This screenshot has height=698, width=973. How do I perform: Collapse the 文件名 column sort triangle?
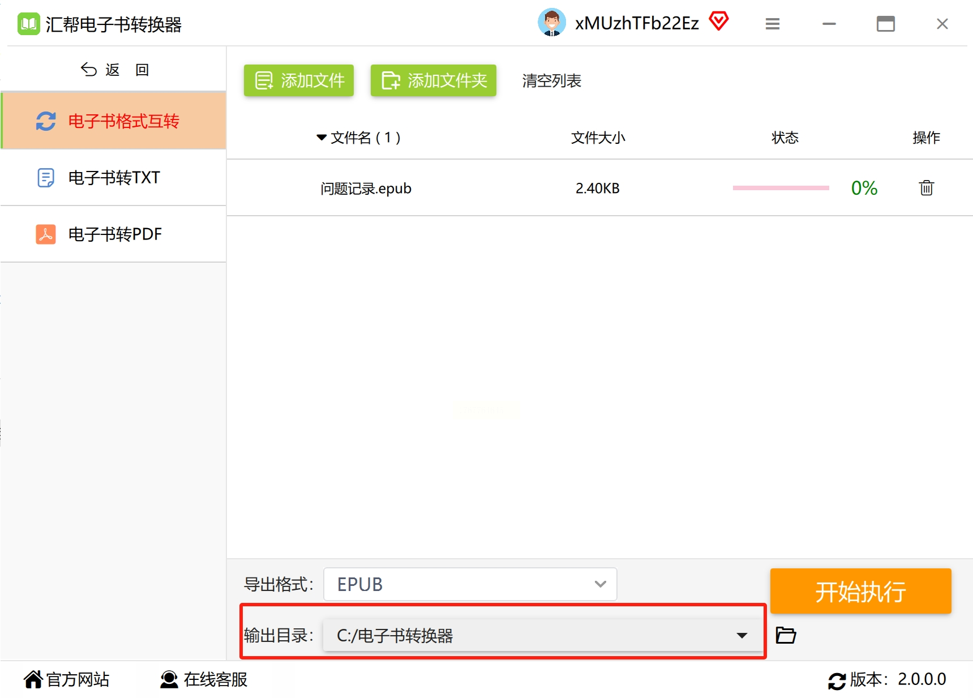[322, 138]
